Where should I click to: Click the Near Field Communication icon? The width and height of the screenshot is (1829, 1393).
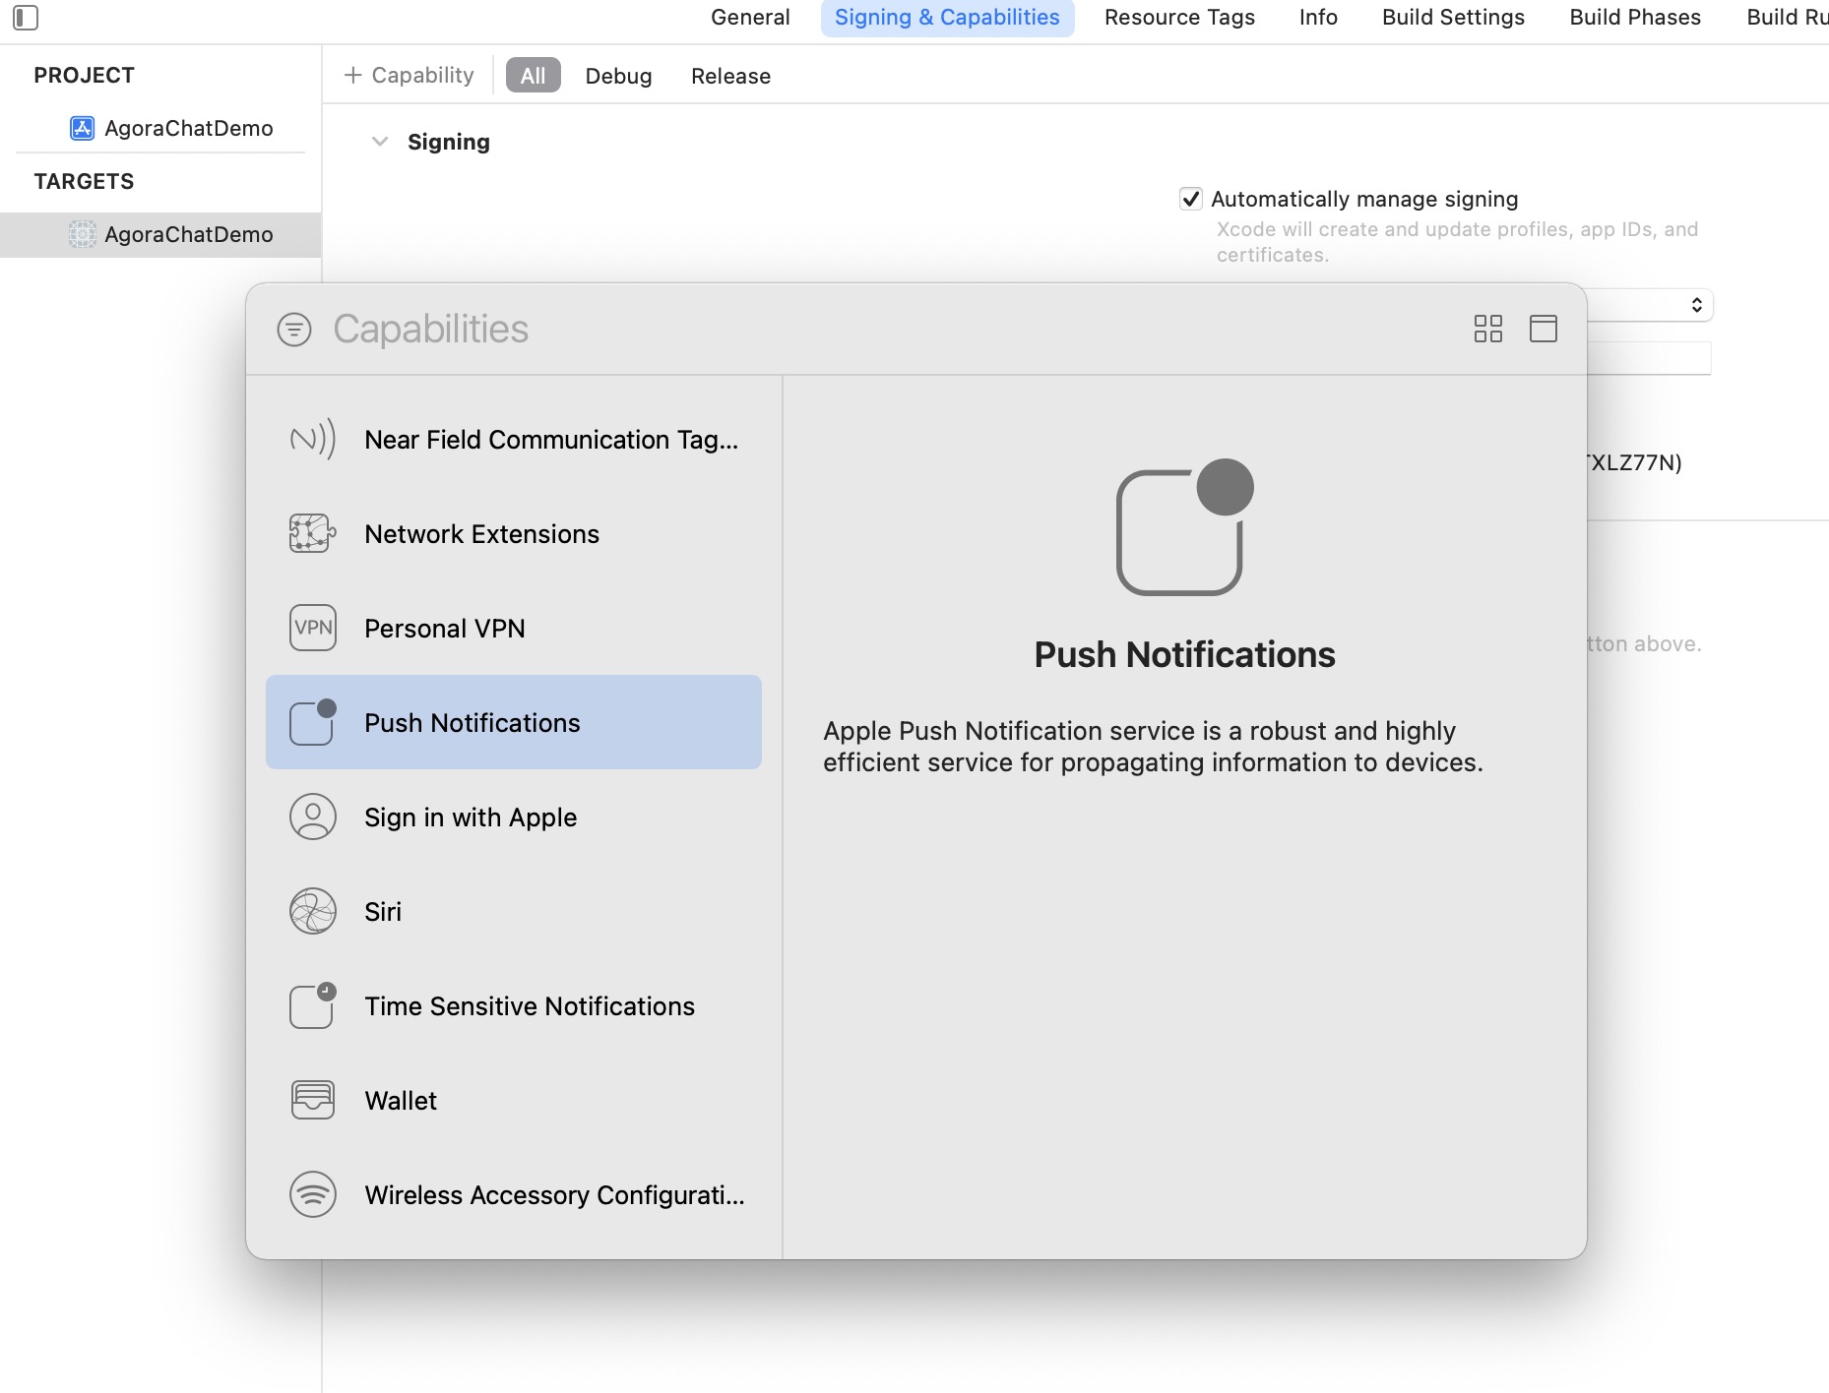(x=313, y=439)
